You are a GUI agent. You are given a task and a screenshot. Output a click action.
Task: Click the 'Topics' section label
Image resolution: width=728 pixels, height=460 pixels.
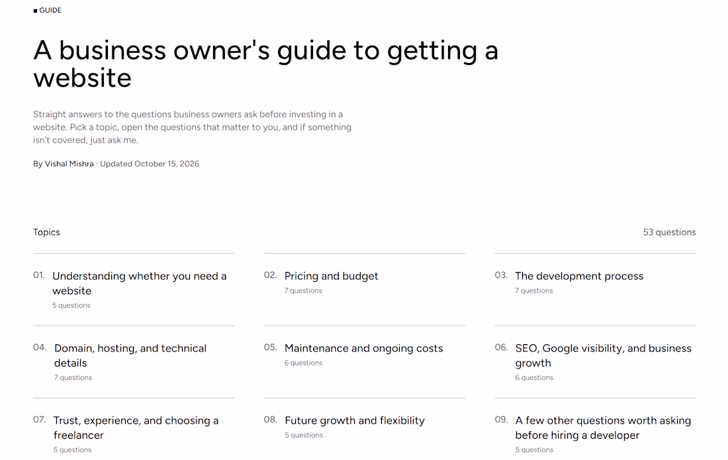coord(46,232)
